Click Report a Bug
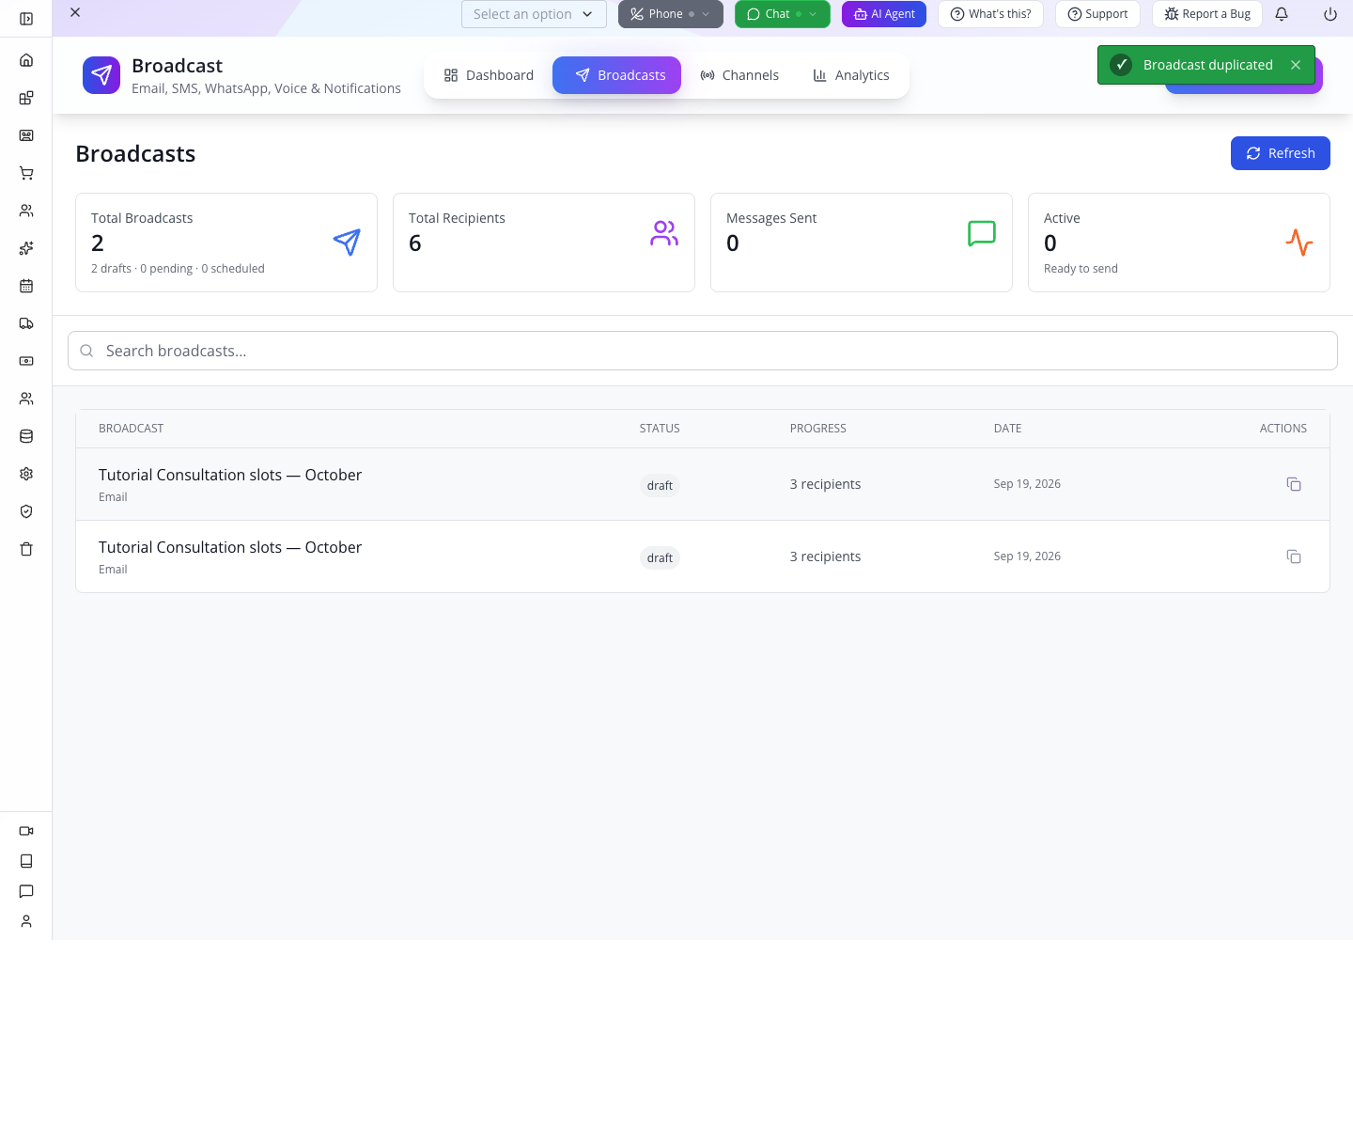Image resolution: width=1353 pixels, height=1128 pixels. [1207, 14]
